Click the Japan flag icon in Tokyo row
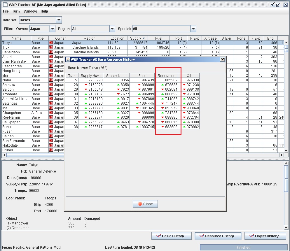 point(51,43)
